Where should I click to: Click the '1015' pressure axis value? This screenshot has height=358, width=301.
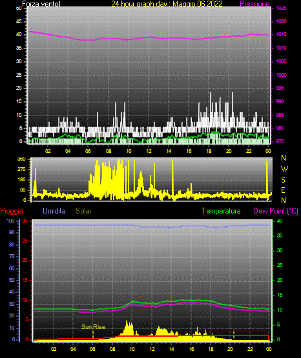[x=281, y=34]
